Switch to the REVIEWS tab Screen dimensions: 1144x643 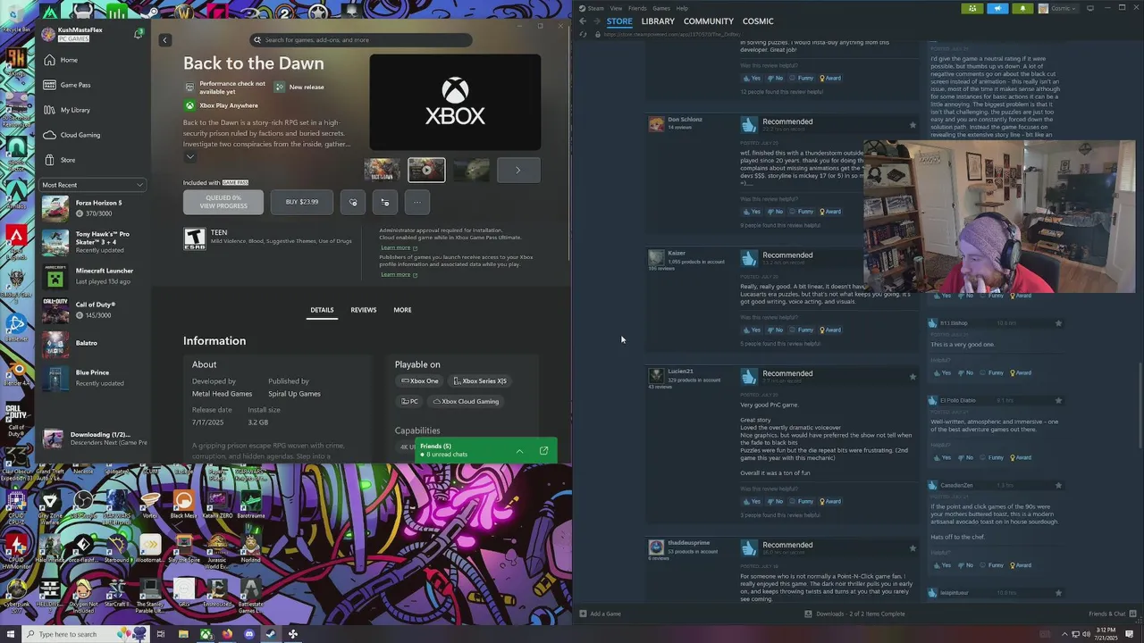pyautogui.click(x=363, y=310)
